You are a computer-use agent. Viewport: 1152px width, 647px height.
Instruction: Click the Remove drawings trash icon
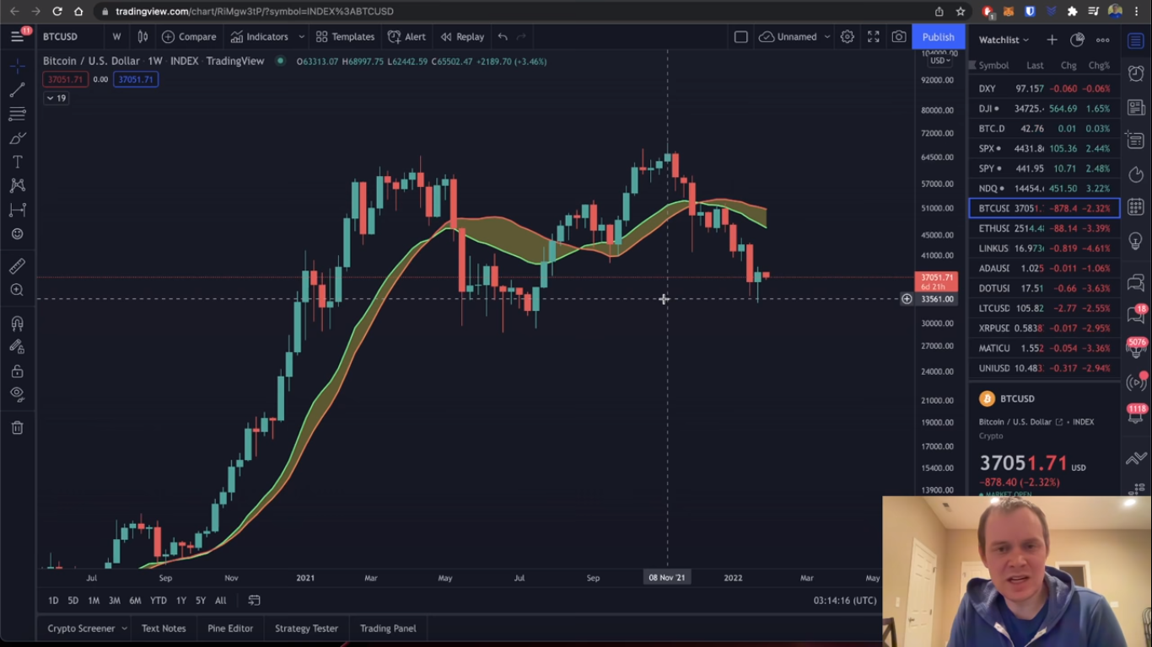pos(17,427)
